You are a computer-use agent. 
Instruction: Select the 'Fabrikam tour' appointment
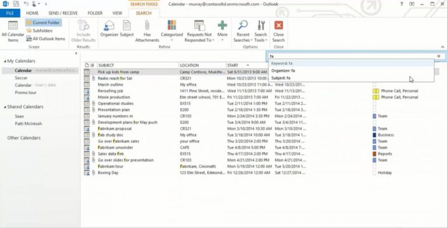click(x=111, y=166)
